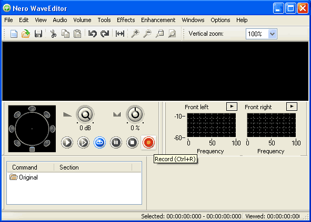This screenshot has width=311, height=222.
Task: Click the Play selection button
Action: tap(83, 142)
